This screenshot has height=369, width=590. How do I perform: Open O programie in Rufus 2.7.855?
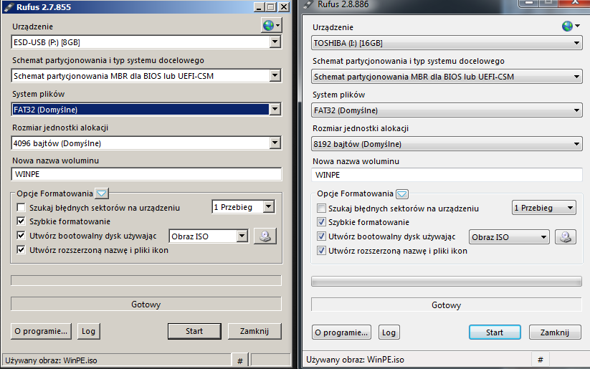(41, 332)
